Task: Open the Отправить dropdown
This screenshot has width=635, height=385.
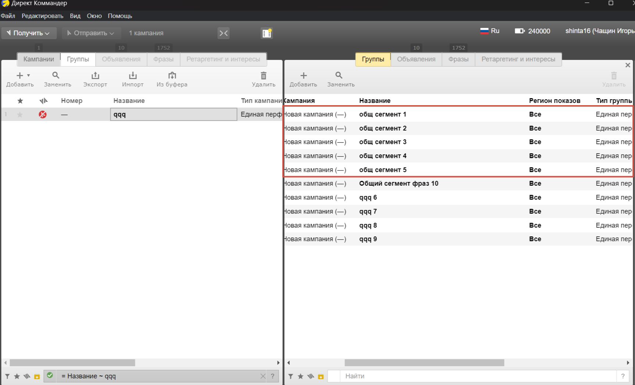Action: (91, 33)
